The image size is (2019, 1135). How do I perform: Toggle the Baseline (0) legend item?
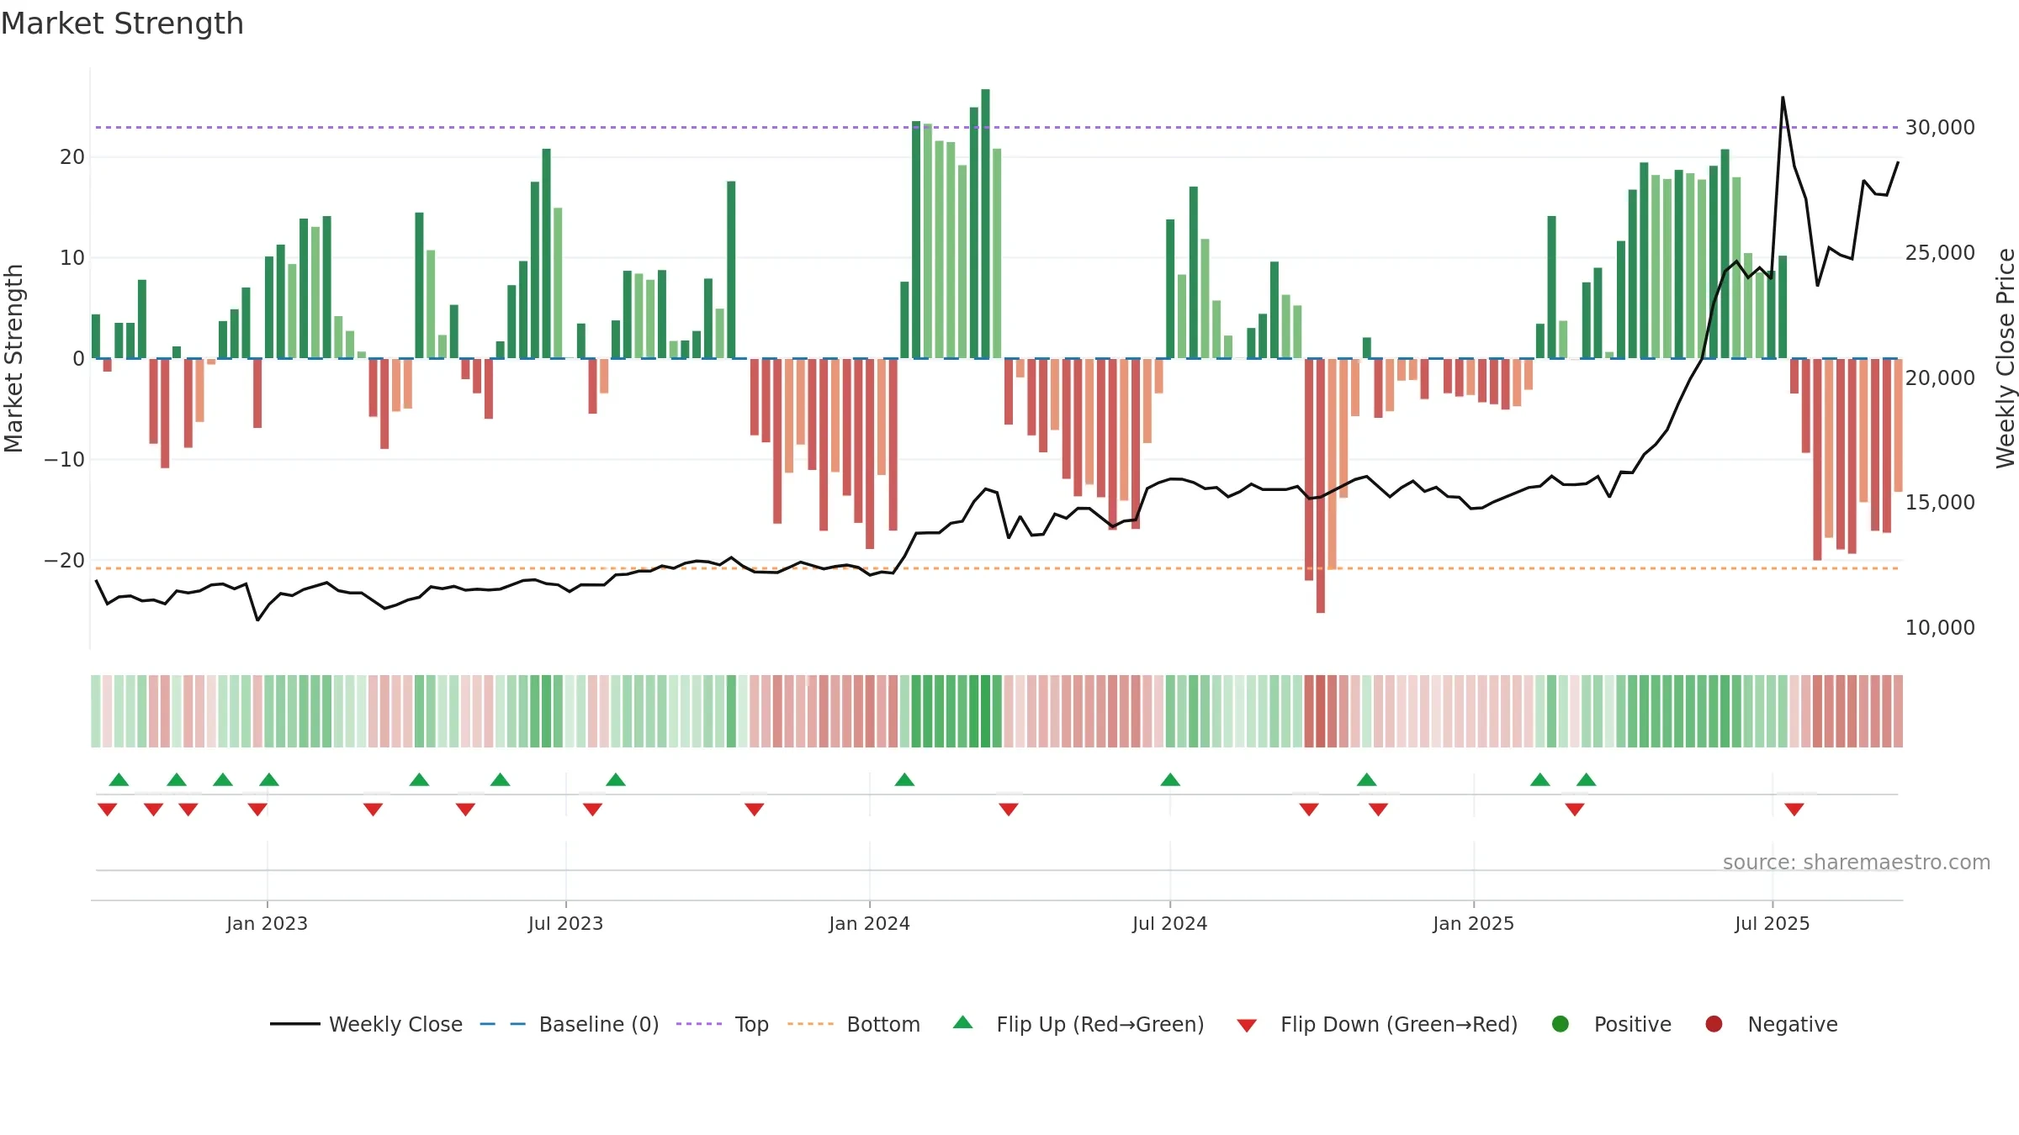coord(570,1024)
